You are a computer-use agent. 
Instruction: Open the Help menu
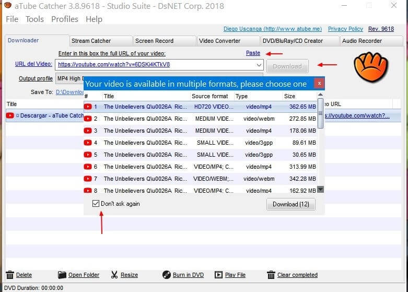point(94,19)
